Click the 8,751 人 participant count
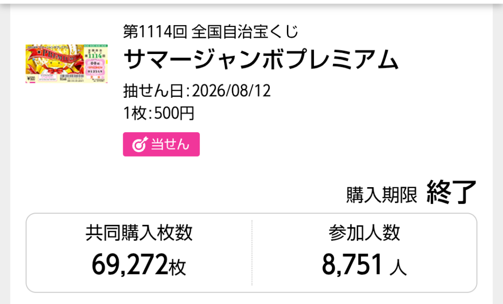This screenshot has width=503, height=304. tap(364, 265)
